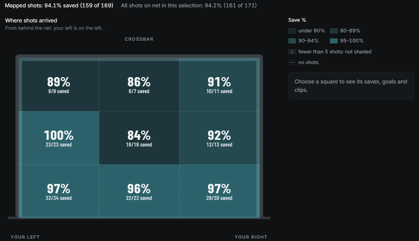This screenshot has width=419, height=241.
Task: Click the 80–89% legend swatch
Action: click(334, 31)
